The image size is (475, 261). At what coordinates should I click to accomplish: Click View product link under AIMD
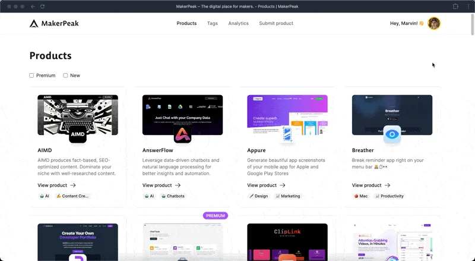point(56,185)
